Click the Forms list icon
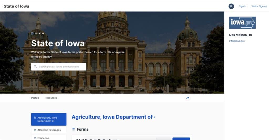 (x=74, y=129)
